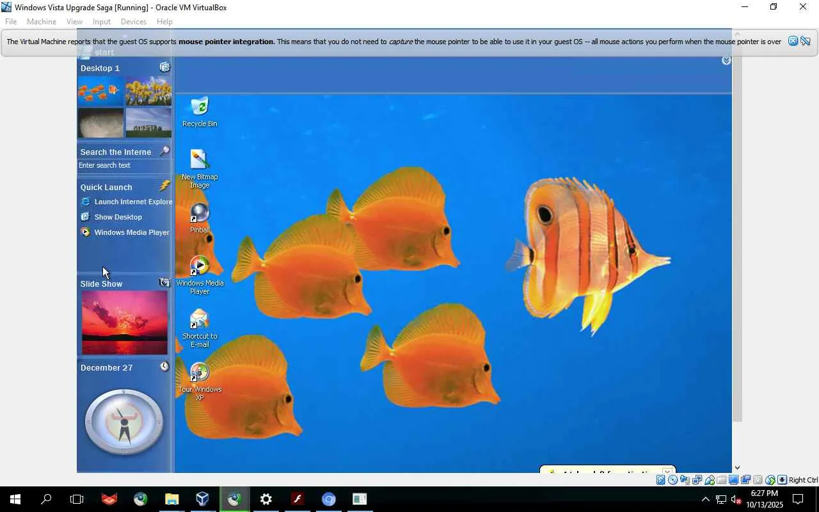Click the muted volume tray icon
The width and height of the screenshot is (819, 512).
[736, 500]
